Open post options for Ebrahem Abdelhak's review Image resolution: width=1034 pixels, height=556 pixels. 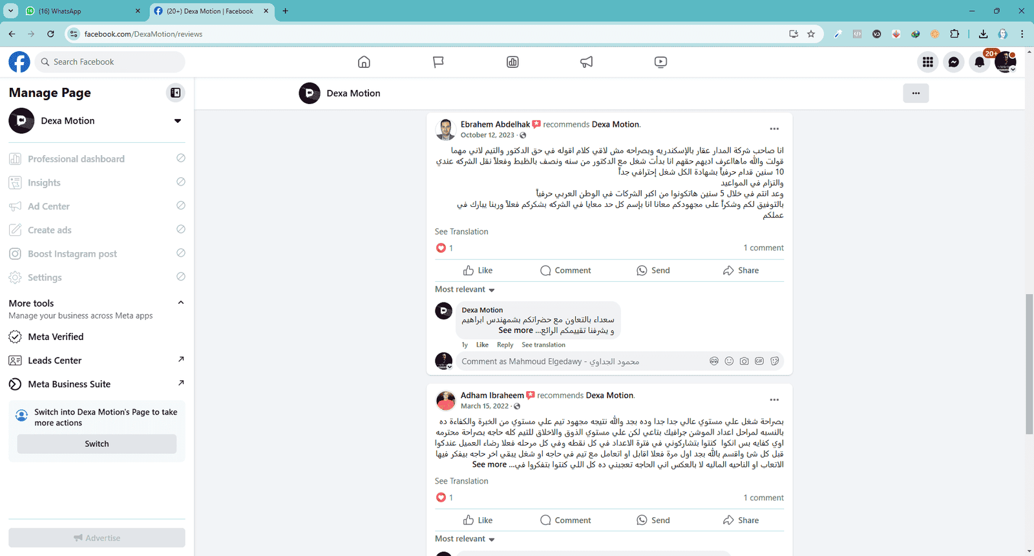click(774, 129)
